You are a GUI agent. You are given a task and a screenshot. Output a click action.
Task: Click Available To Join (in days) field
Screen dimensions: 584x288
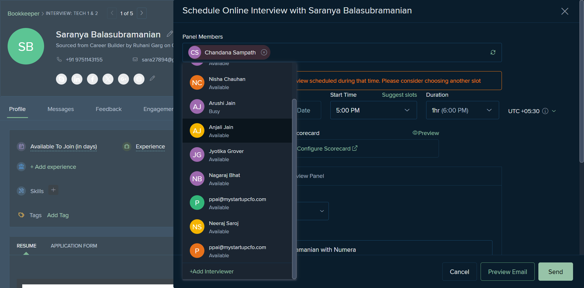tap(64, 147)
